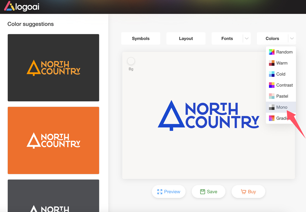306x212 pixels.
Task: Save the current logo design
Action: [208, 192]
